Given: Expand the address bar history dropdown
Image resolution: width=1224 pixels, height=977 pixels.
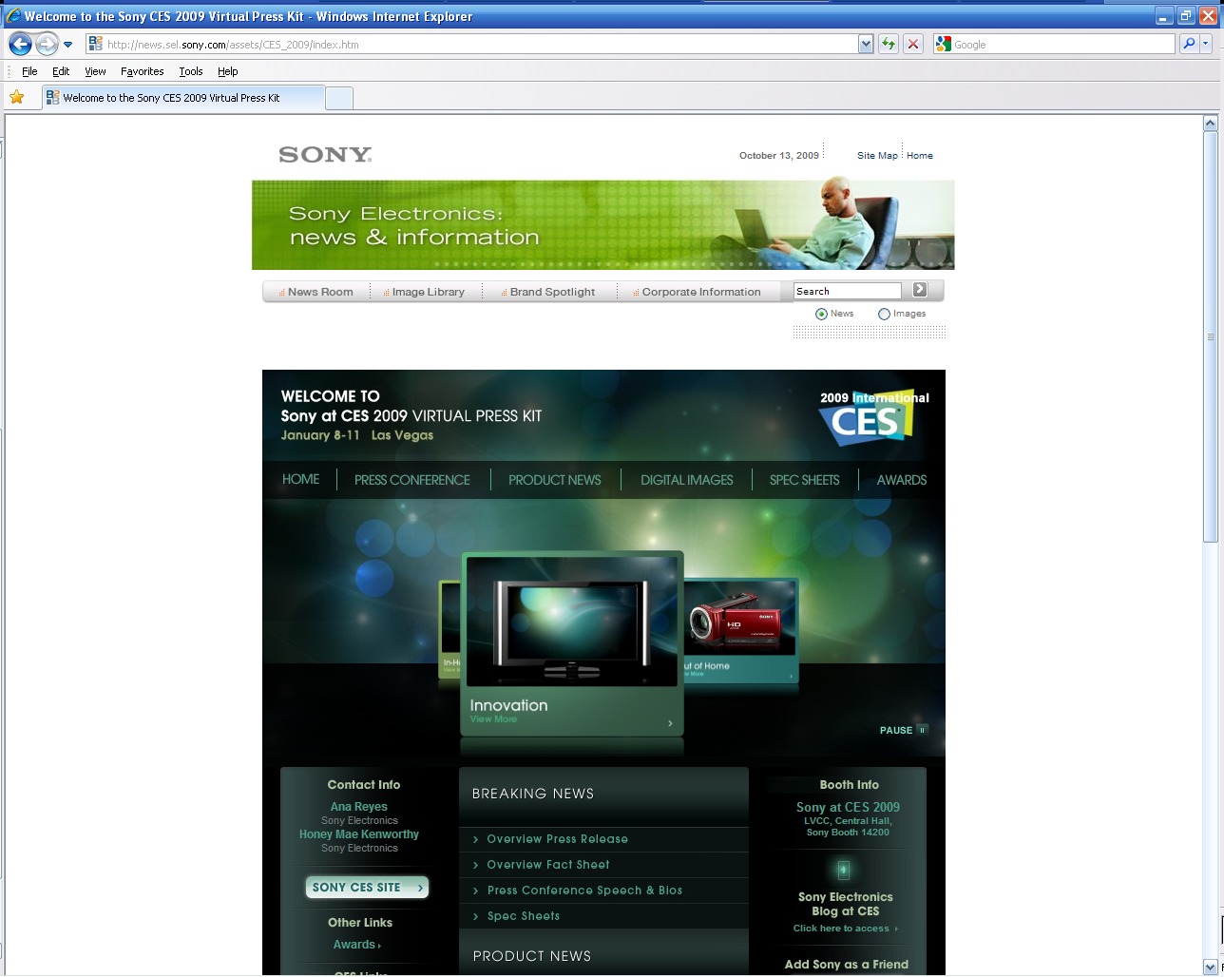Looking at the screenshot, I should point(865,44).
